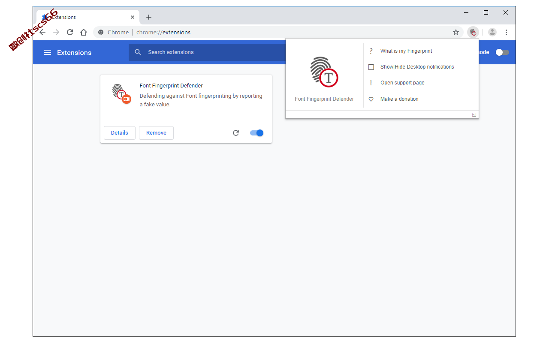Go back using the browser back arrow
549x343 pixels.
[42, 32]
